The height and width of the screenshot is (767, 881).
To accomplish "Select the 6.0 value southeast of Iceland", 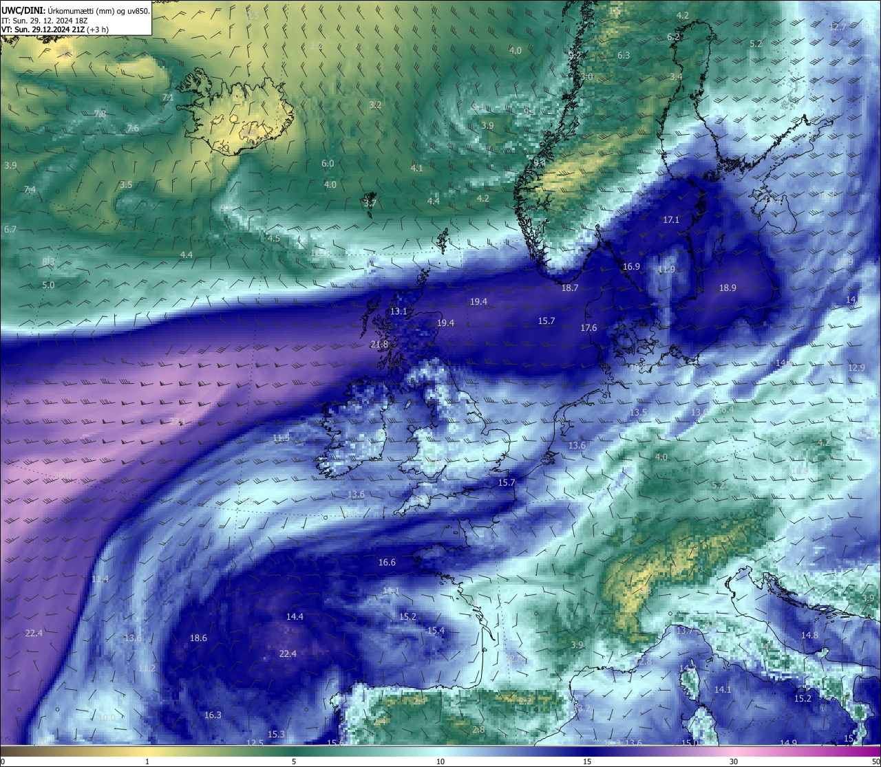I will (x=328, y=164).
